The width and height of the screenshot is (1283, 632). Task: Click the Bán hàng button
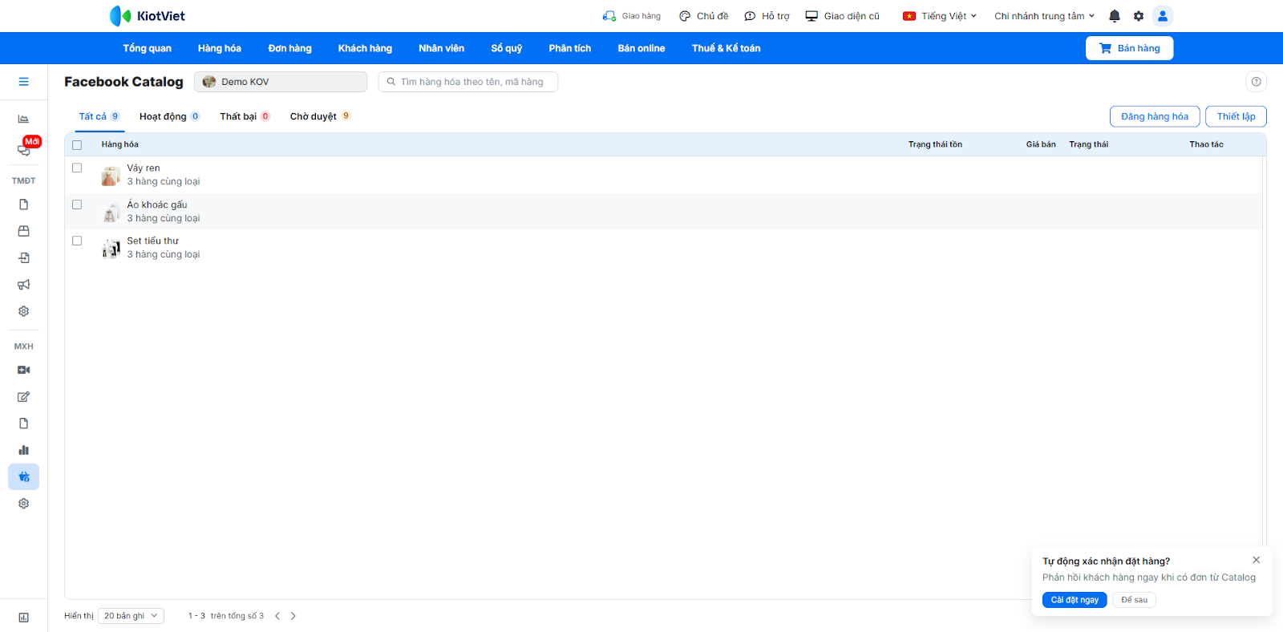click(1129, 48)
